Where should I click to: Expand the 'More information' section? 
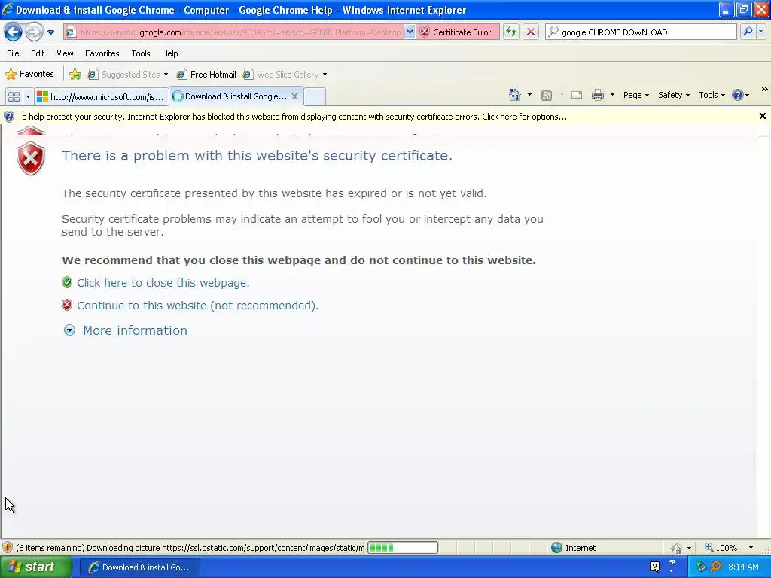pyautogui.click(x=135, y=330)
